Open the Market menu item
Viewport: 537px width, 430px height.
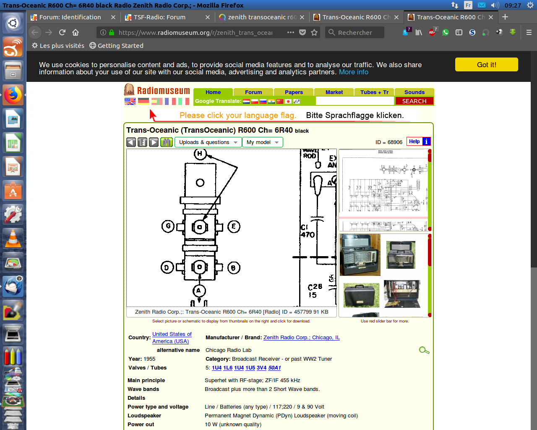pyautogui.click(x=334, y=92)
